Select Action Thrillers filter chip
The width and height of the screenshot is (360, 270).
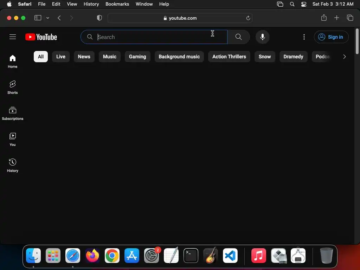tap(229, 57)
